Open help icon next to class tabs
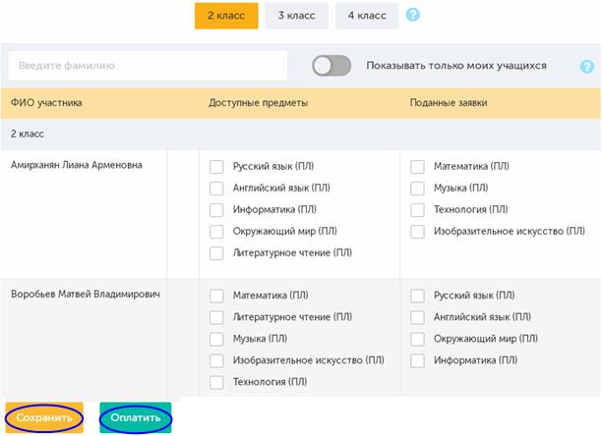 coord(413,15)
